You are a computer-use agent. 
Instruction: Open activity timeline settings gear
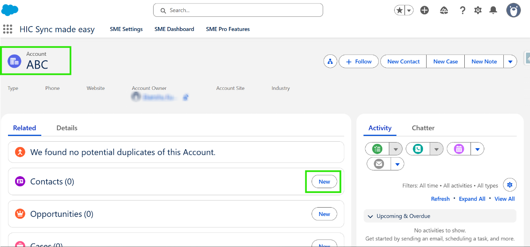(510, 185)
